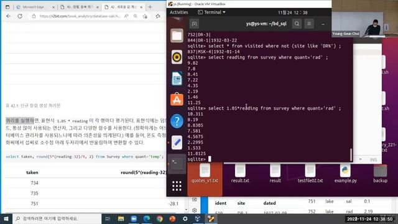Click the terminal search icon
Image resolution: width=398 pixels, height=224 pixels.
pos(297,24)
